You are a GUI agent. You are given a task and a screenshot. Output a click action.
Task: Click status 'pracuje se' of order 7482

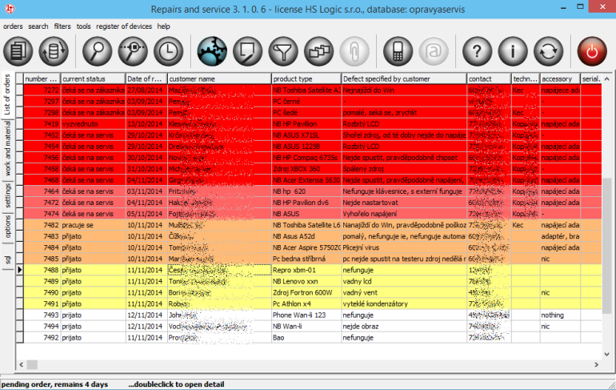pos(93,225)
